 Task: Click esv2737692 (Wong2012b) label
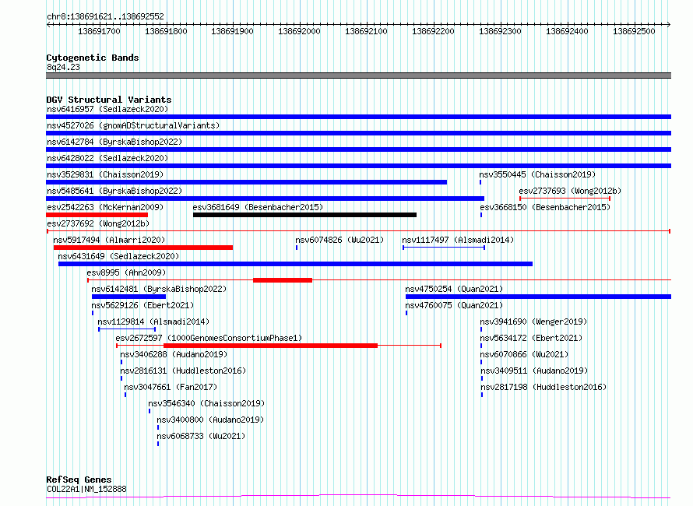98,223
